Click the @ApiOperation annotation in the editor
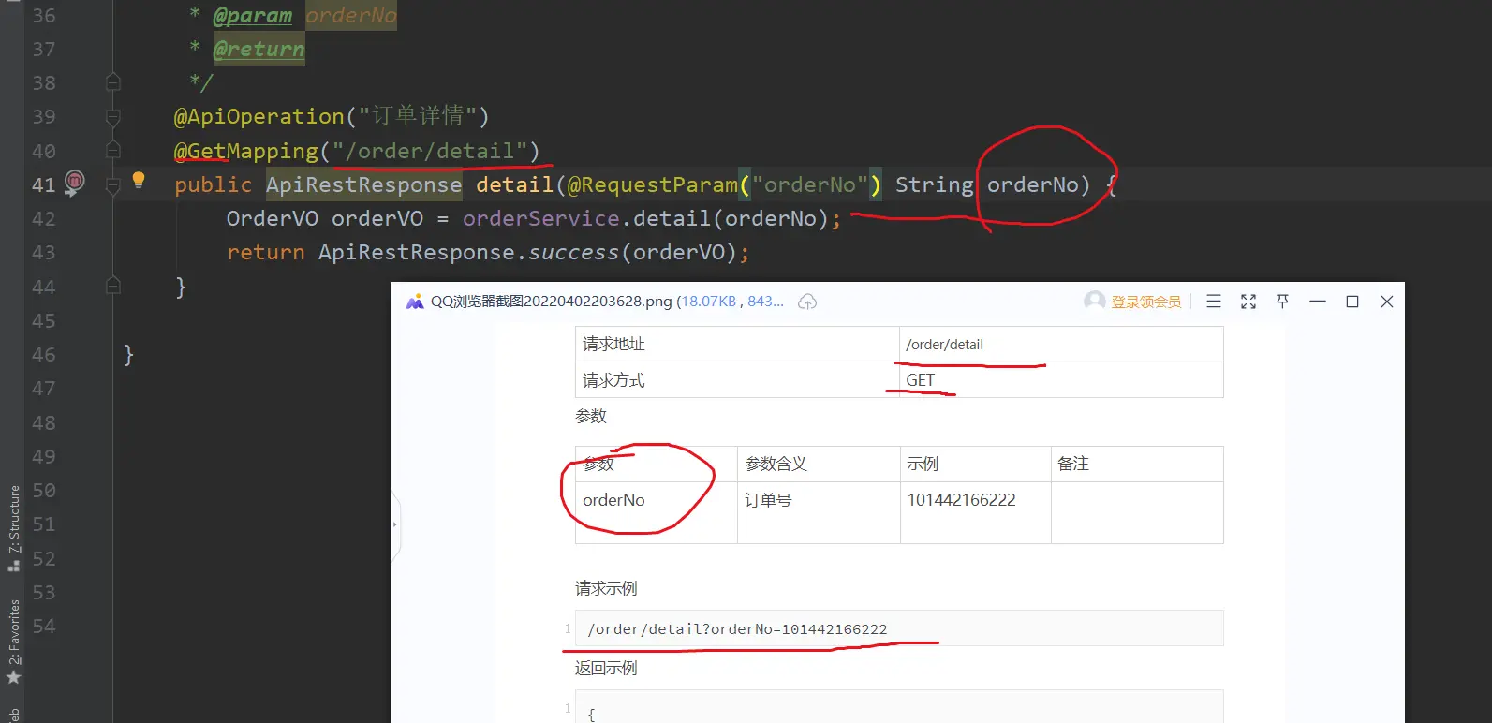Screen dimensions: 1492x723 tap(259, 116)
